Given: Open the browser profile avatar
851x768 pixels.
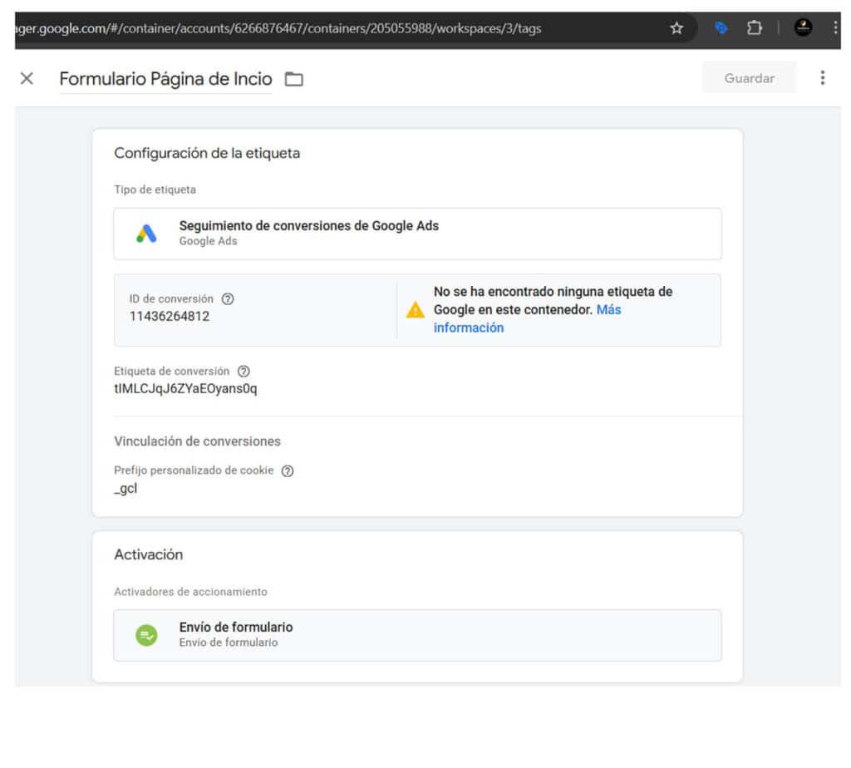Looking at the screenshot, I should coord(803,28).
